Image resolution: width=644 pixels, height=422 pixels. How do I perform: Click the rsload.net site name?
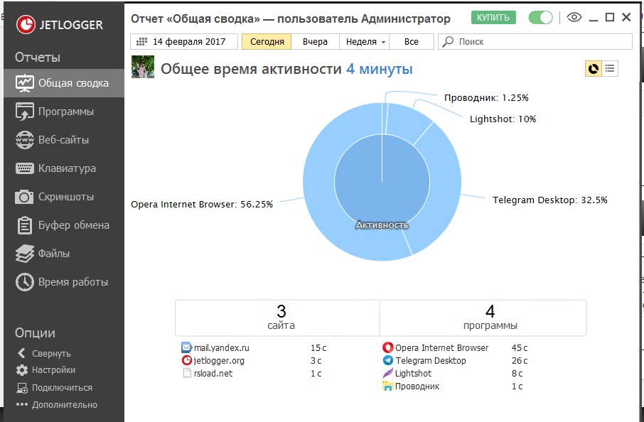213,374
